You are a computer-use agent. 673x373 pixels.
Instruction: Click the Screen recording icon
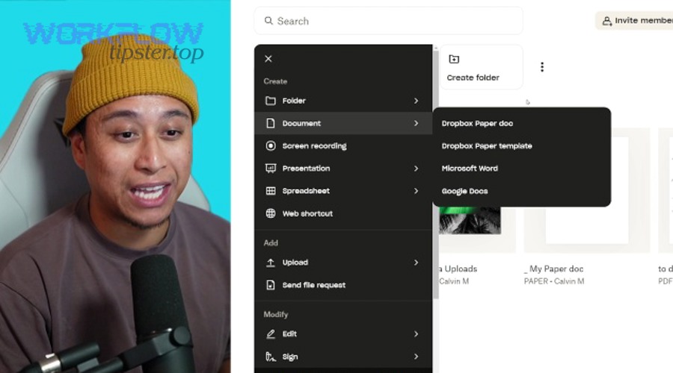(271, 146)
